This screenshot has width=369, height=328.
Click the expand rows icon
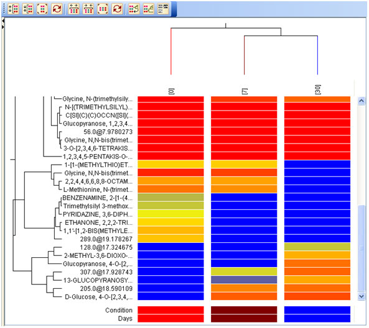point(13,9)
